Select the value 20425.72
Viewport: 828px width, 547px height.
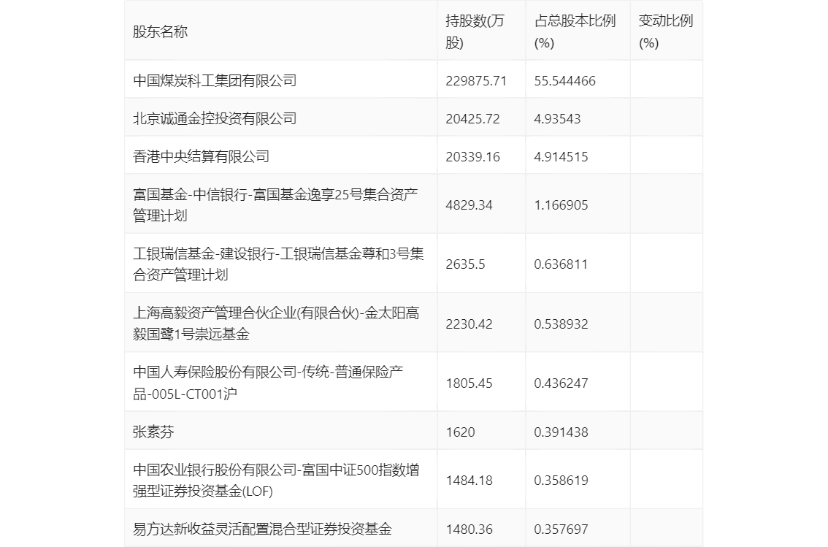pos(472,119)
